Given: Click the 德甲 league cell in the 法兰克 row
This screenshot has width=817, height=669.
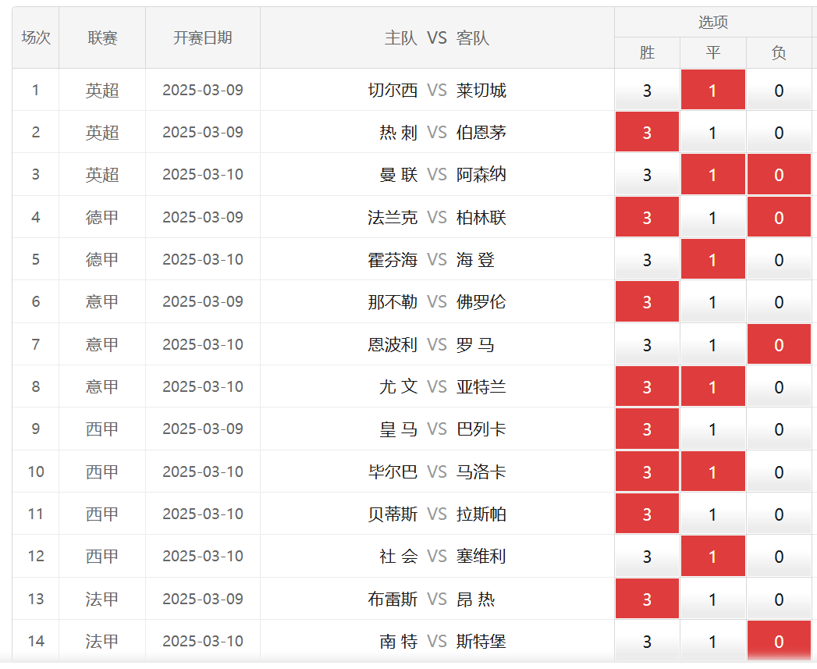Looking at the screenshot, I should 102,217.
